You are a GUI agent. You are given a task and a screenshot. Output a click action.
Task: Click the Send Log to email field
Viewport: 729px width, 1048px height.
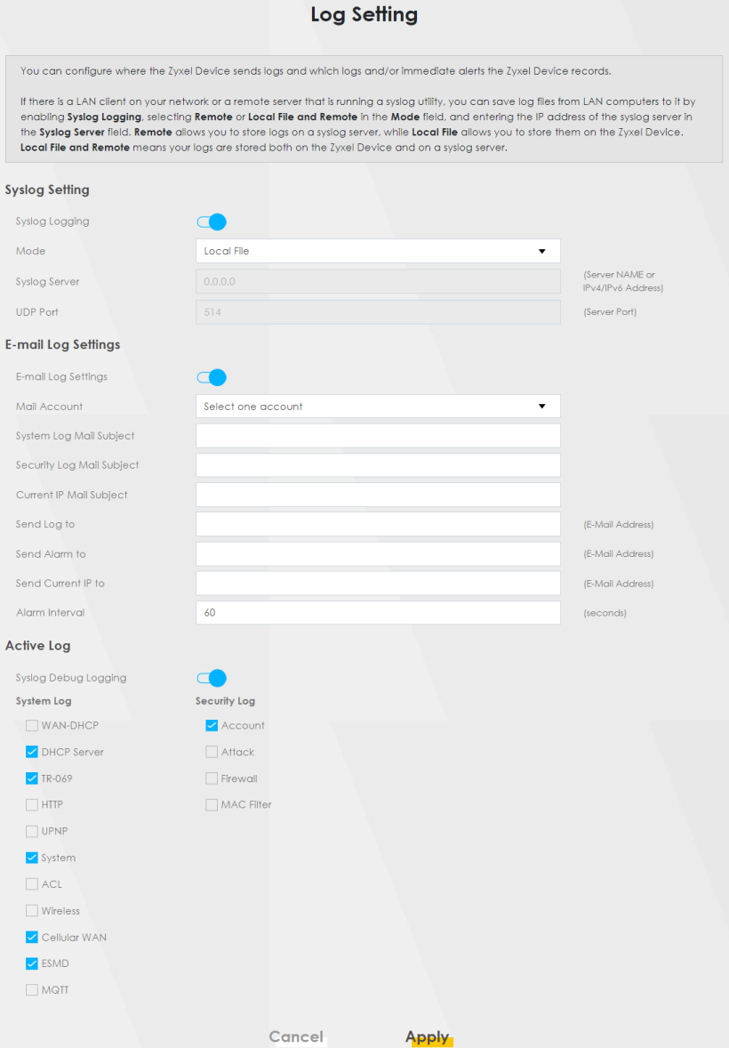[x=377, y=524]
